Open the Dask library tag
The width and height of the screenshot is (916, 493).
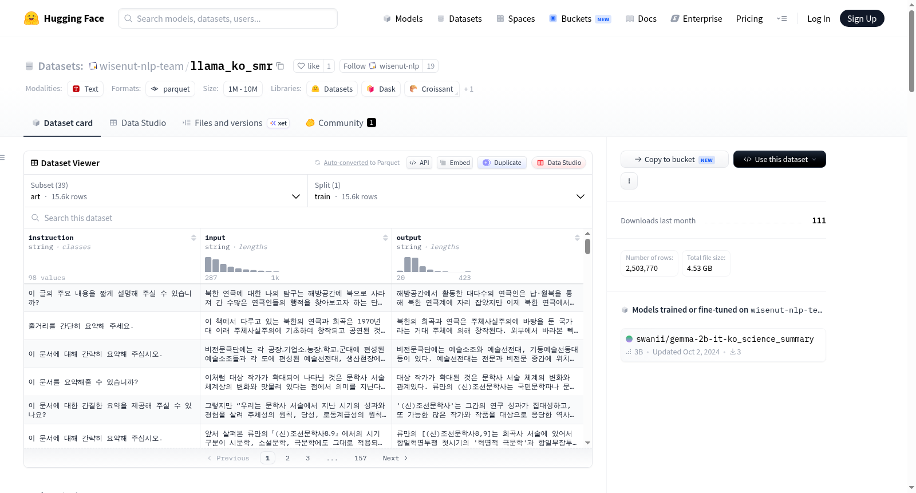coord(381,89)
